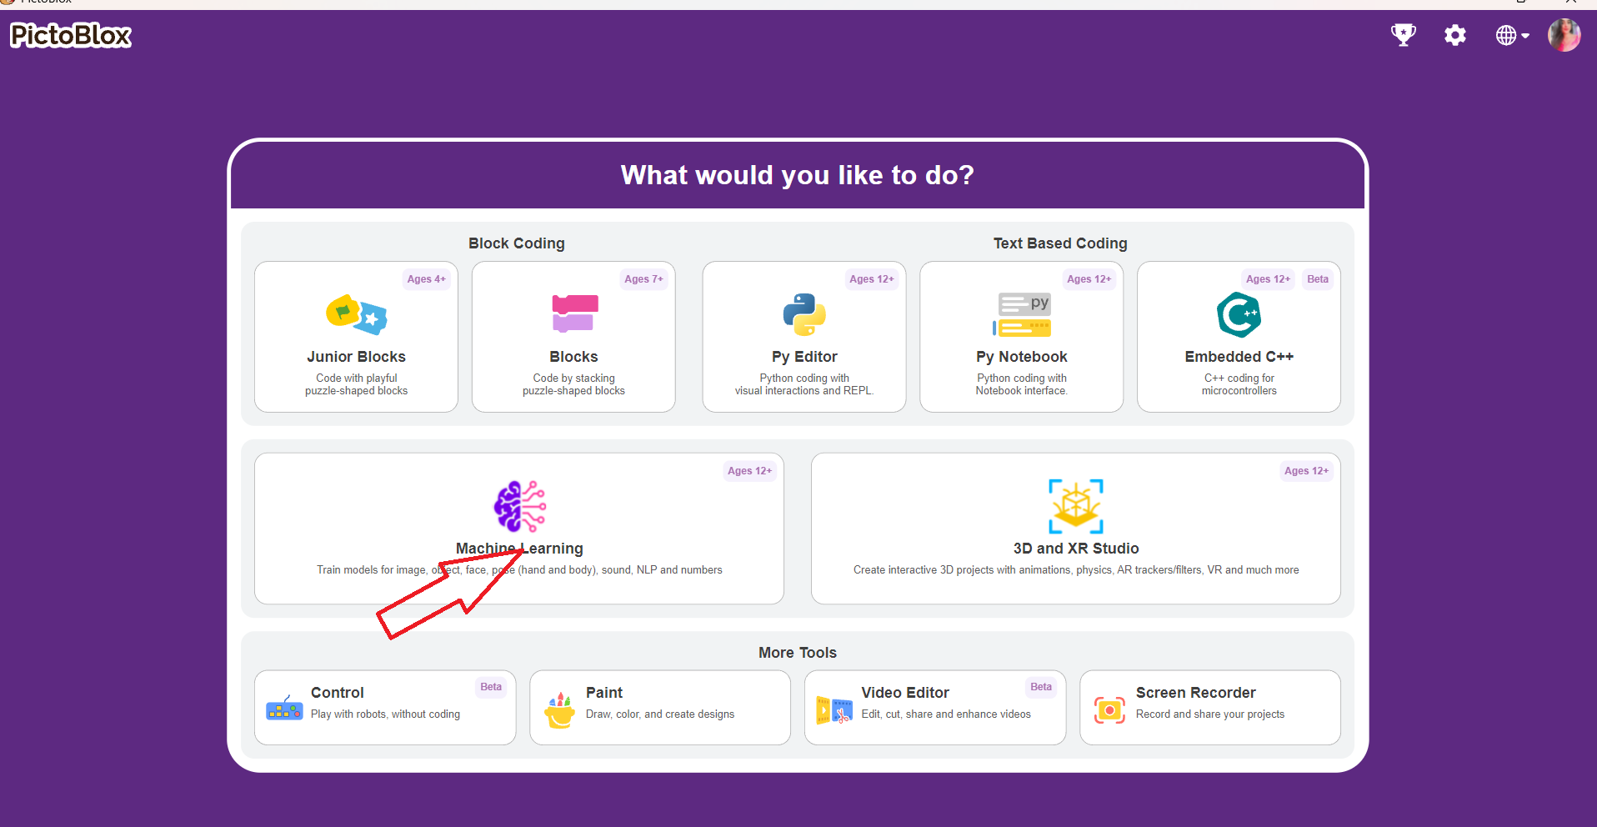Click 'Draw, color, and create designs' text
Viewport: 1597px width, 827px height.
660,714
